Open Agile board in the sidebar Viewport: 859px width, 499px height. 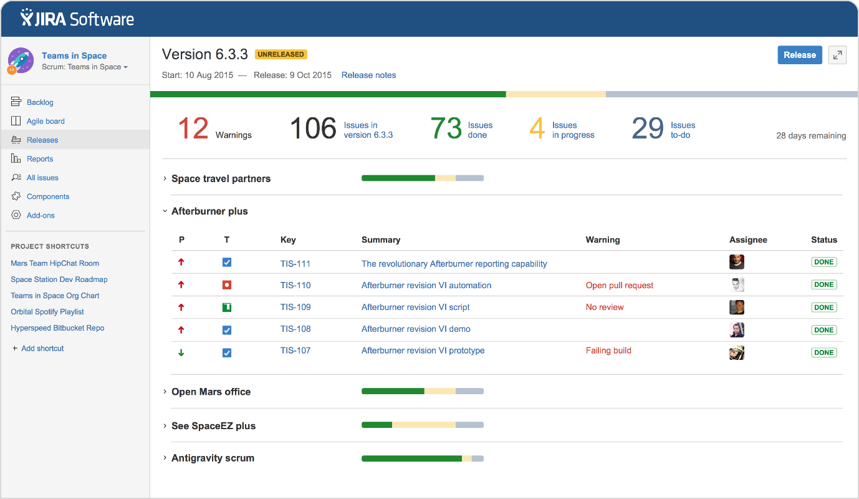click(46, 121)
